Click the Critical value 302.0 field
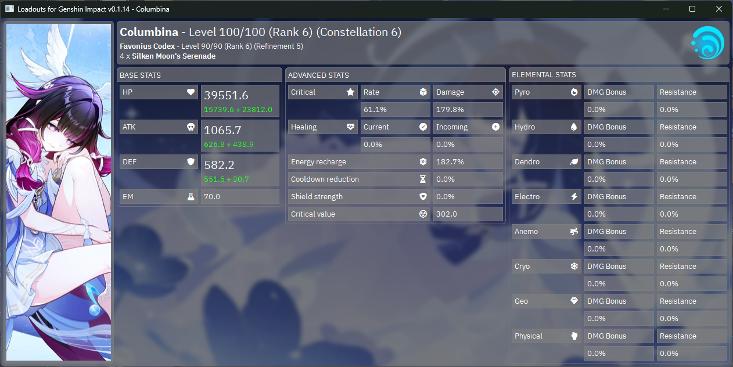 [x=468, y=214]
